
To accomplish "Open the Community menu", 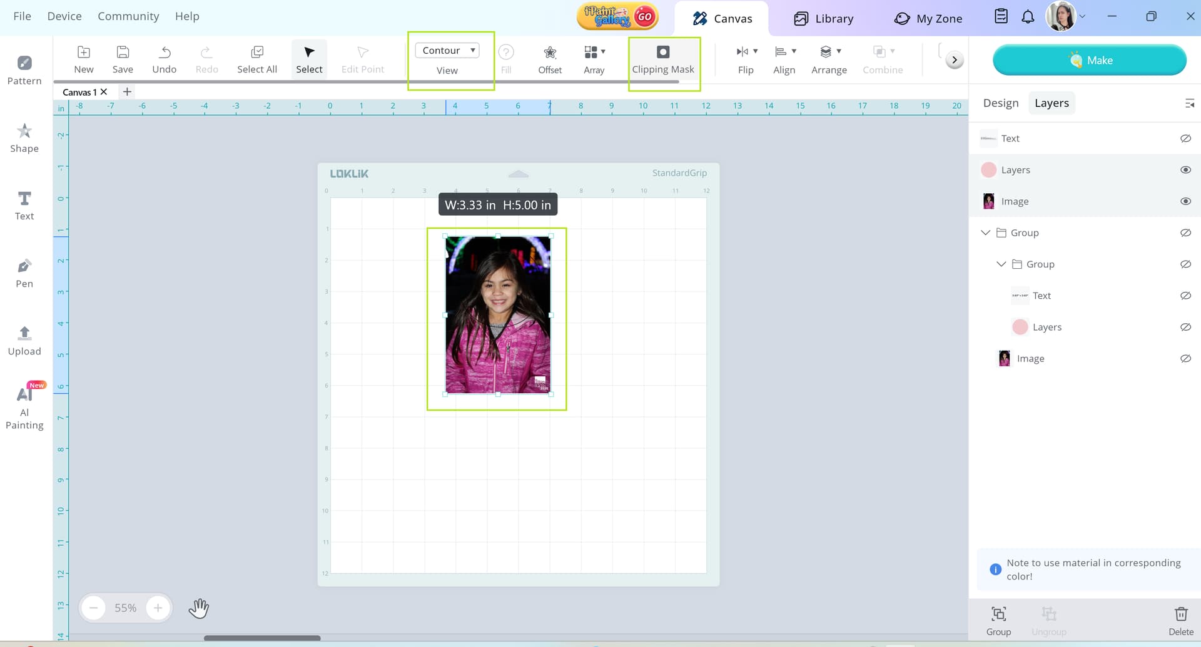I will tap(128, 16).
